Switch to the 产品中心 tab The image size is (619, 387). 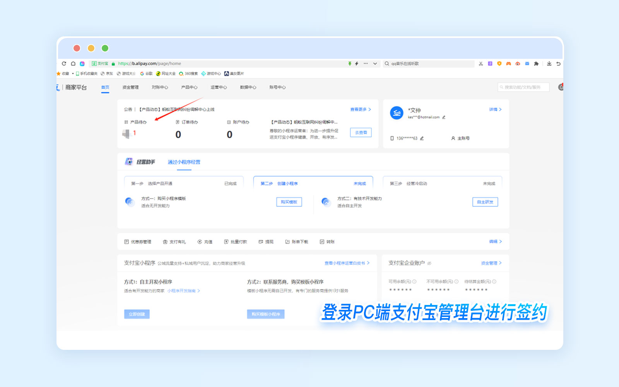tap(189, 87)
